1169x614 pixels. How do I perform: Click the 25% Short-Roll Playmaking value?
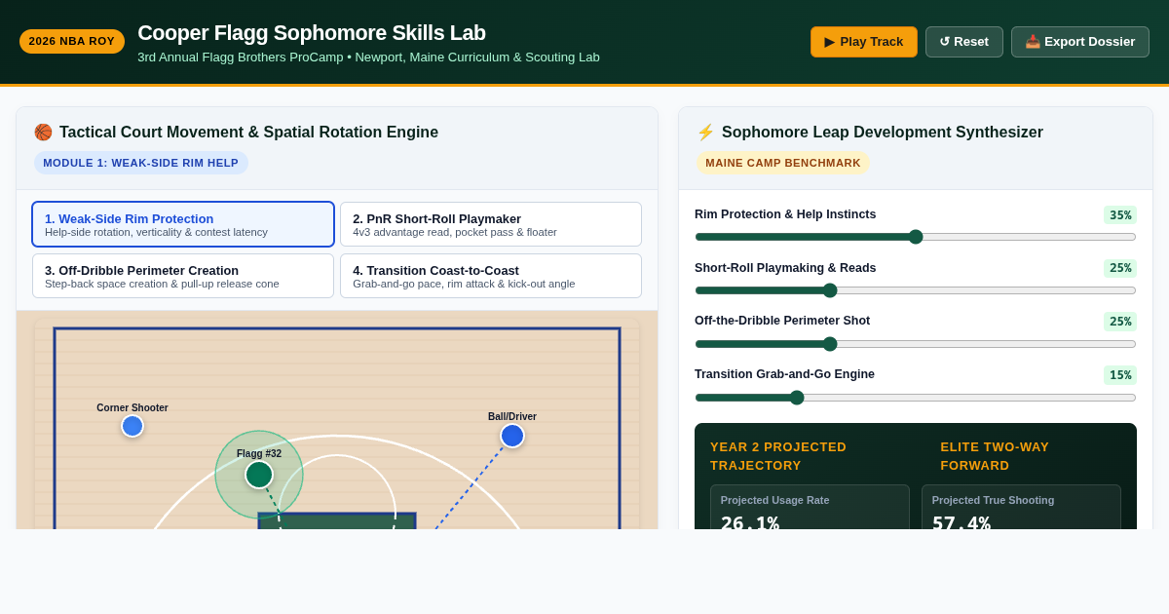tap(1120, 268)
